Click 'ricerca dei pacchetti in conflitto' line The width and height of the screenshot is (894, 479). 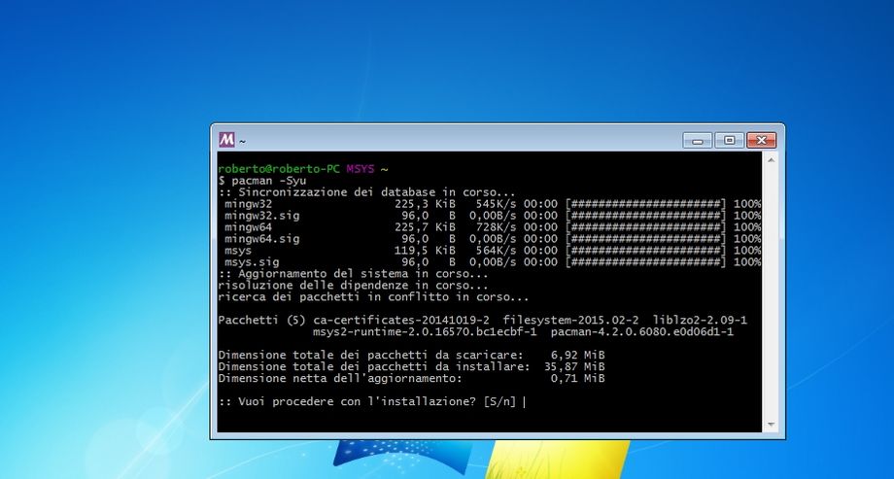(x=373, y=297)
